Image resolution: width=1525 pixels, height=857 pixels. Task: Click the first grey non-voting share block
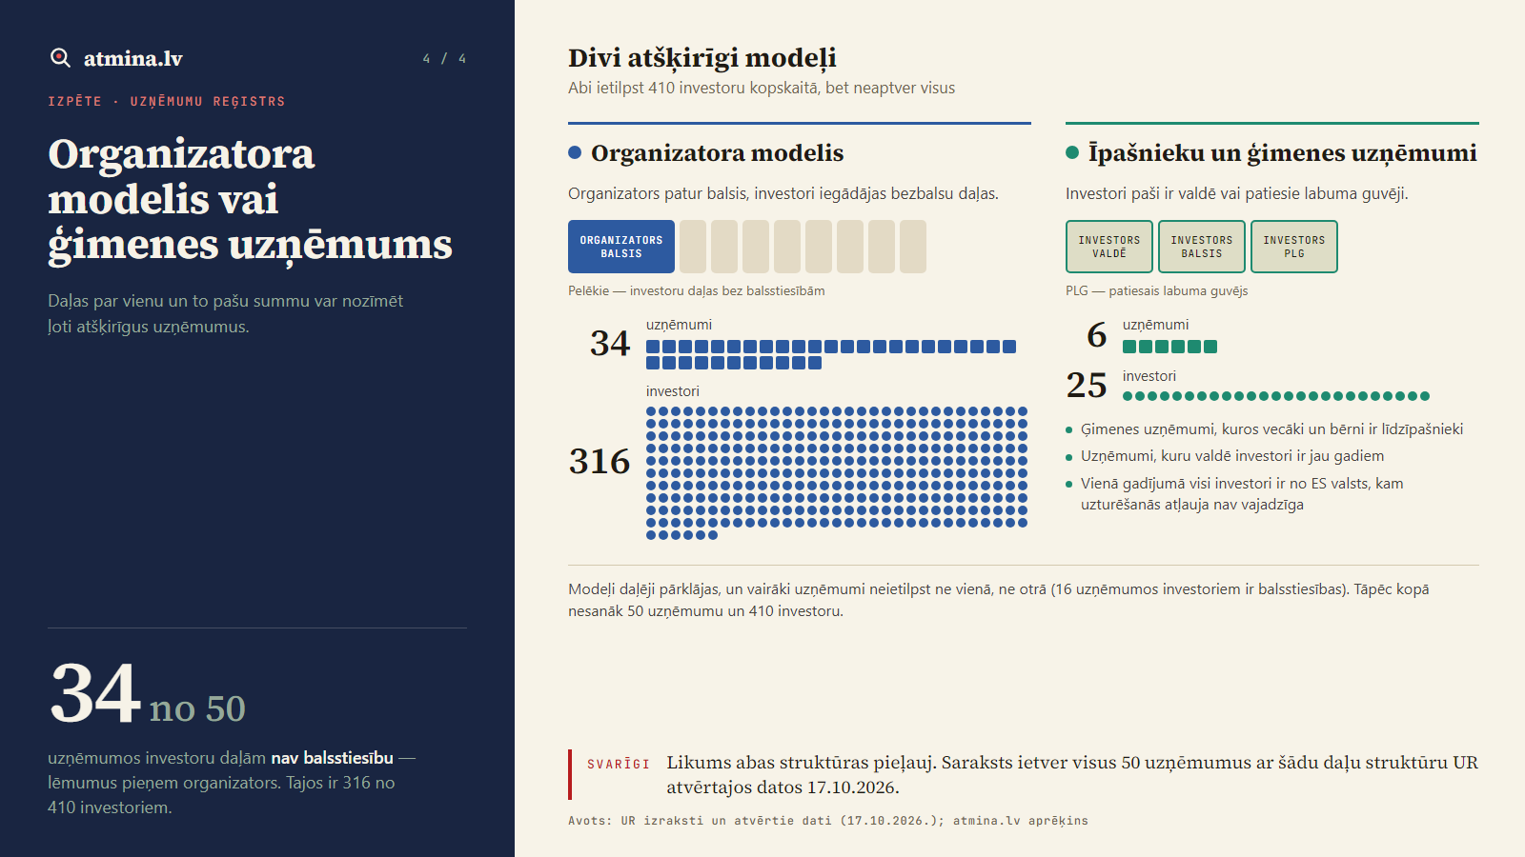point(693,247)
